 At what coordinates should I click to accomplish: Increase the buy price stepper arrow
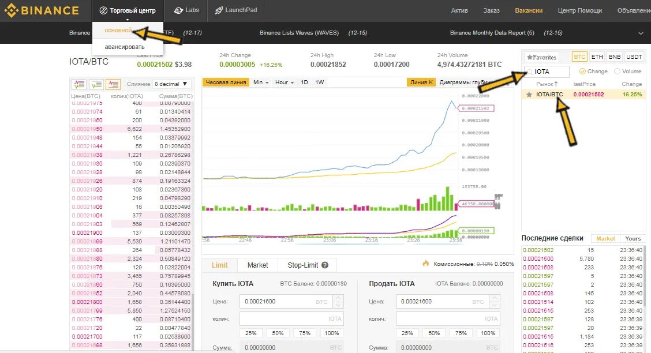coord(338,298)
